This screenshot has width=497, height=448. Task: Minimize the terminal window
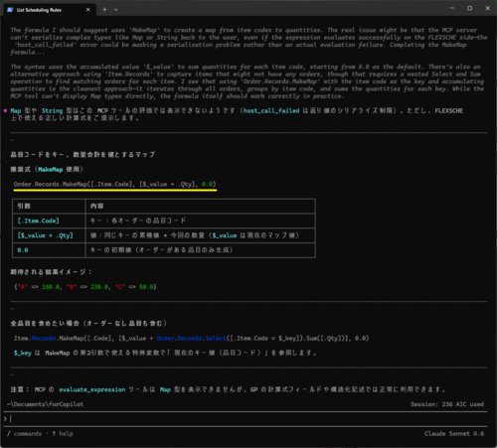(x=452, y=8)
